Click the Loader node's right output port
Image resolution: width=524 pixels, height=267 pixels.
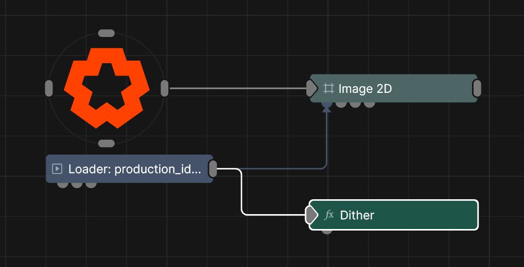pos(213,168)
